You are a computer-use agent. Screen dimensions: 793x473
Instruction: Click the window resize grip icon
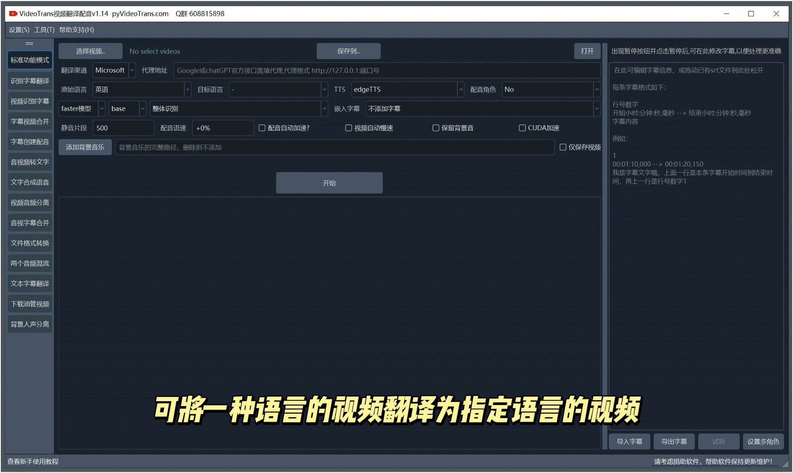785,464
